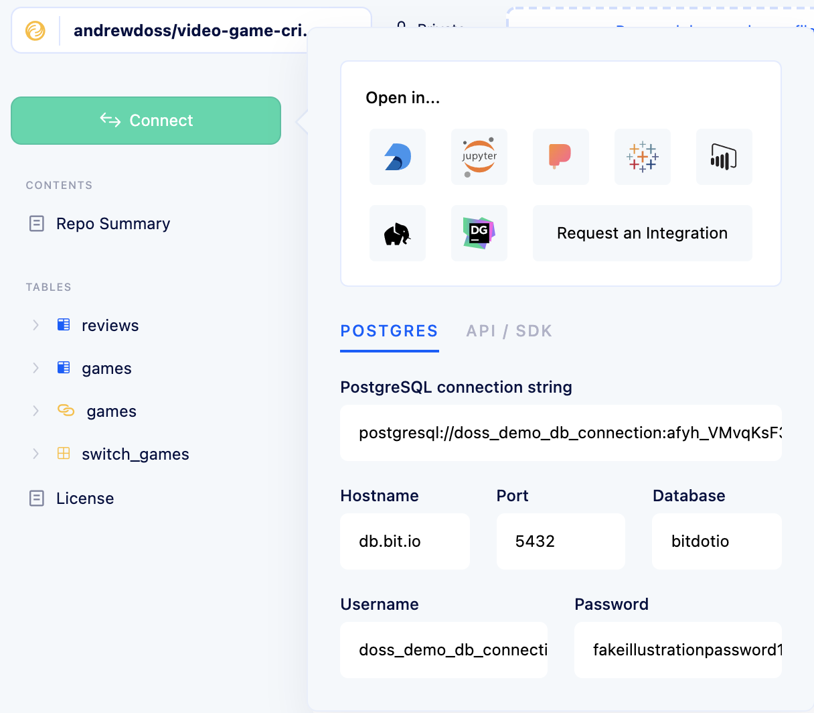Image resolution: width=814 pixels, height=713 pixels.
Task: Click the bit.io logo icon
Action: 35,31
